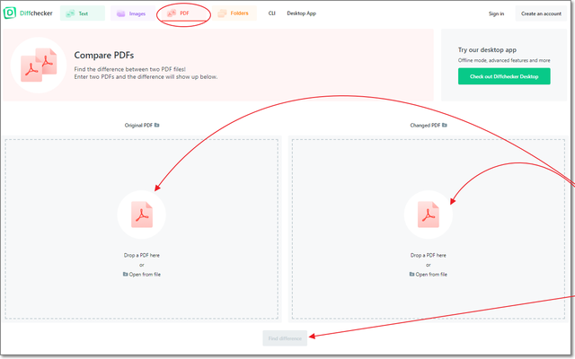The height and width of the screenshot is (359, 575).
Task: Click 'Drop a PDF here' in Original area
Action: pos(142,255)
